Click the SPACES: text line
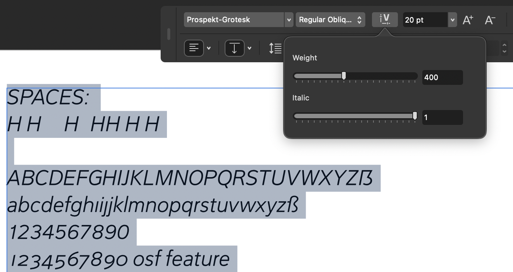Image resolution: width=513 pixels, height=272 pixels. [x=48, y=98]
